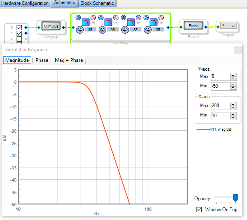Click the fourth stage double-arrow icon

(148, 30)
